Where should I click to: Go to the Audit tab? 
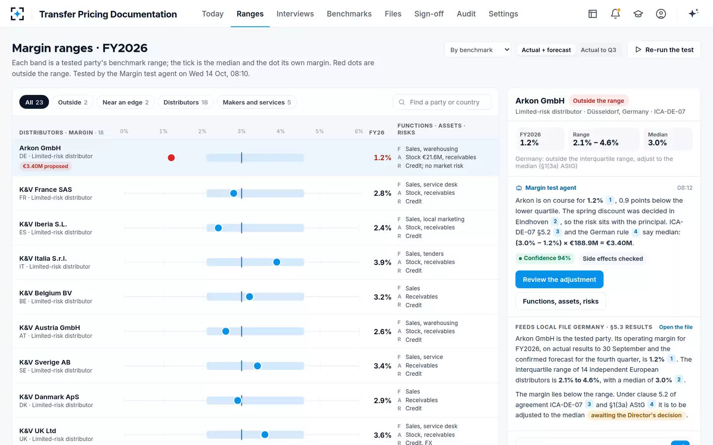point(466,14)
